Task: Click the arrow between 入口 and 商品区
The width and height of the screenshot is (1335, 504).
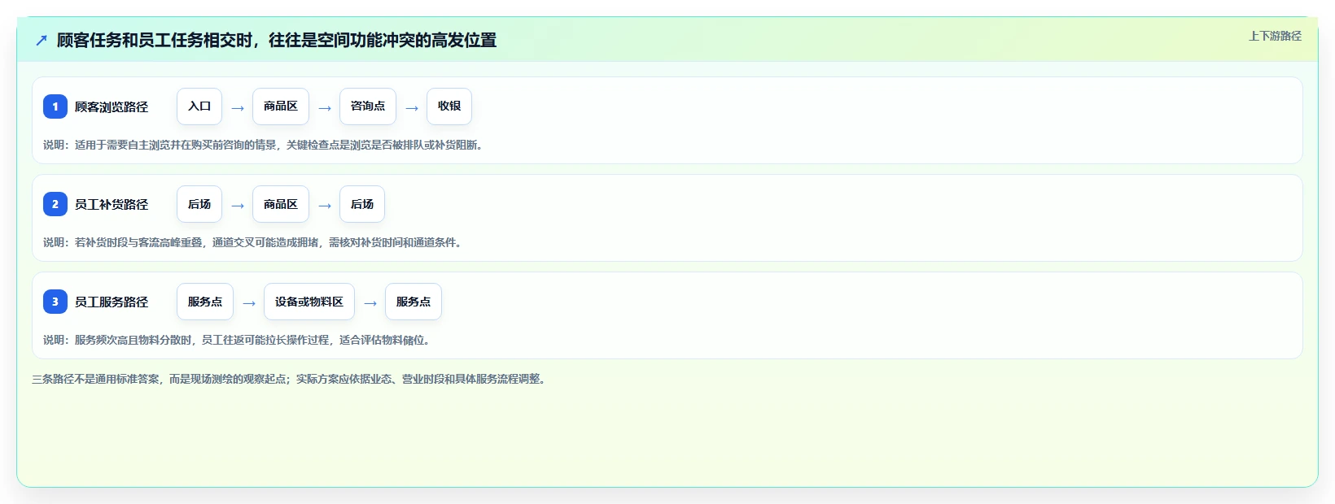Action: (x=238, y=107)
